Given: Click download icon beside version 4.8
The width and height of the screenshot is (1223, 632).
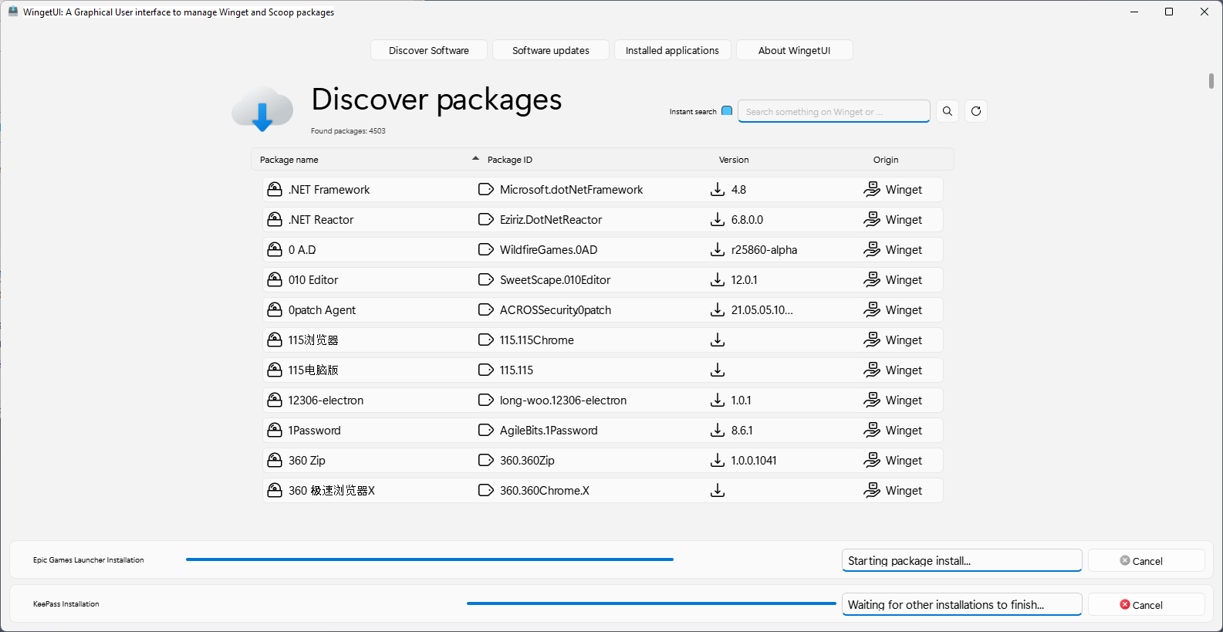Looking at the screenshot, I should 718,189.
